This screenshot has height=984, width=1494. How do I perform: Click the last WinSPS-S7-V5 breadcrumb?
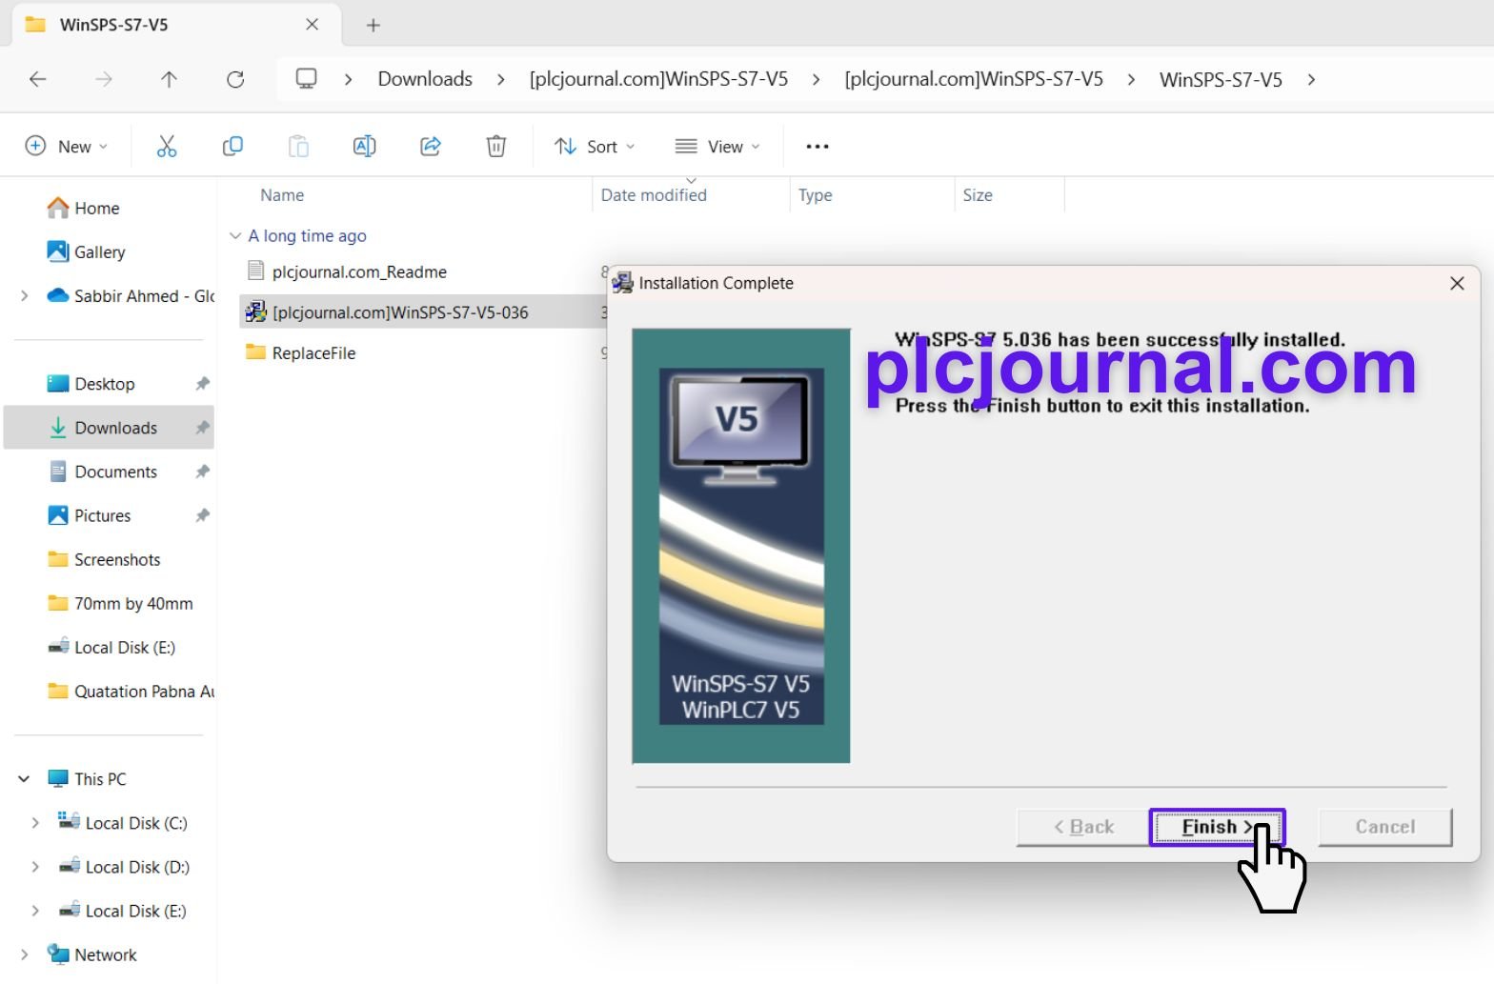click(1221, 80)
